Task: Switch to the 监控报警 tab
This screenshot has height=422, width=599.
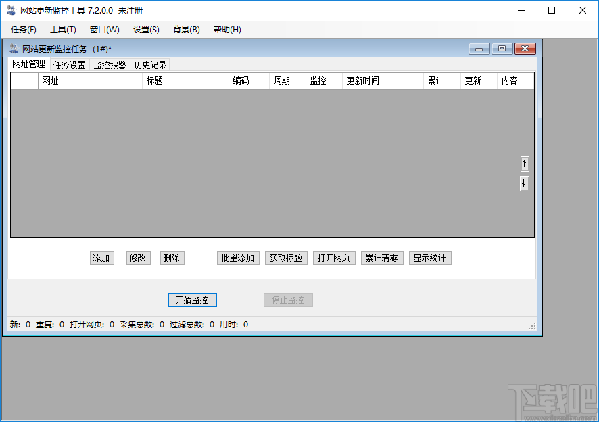Action: [x=110, y=65]
